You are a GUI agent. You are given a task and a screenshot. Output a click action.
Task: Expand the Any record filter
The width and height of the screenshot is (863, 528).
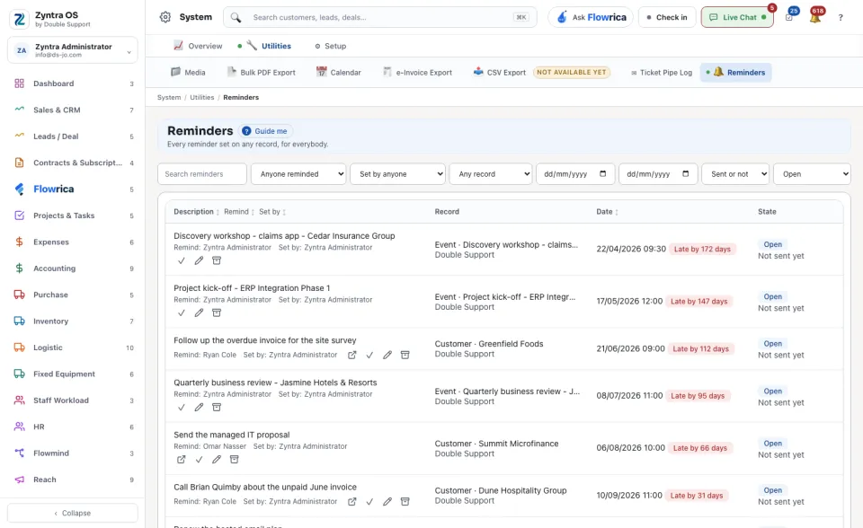pos(491,174)
